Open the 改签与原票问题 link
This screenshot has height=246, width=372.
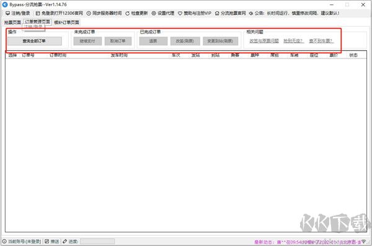[x=264, y=41]
